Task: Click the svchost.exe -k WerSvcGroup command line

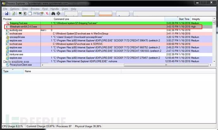Action: click(81, 34)
